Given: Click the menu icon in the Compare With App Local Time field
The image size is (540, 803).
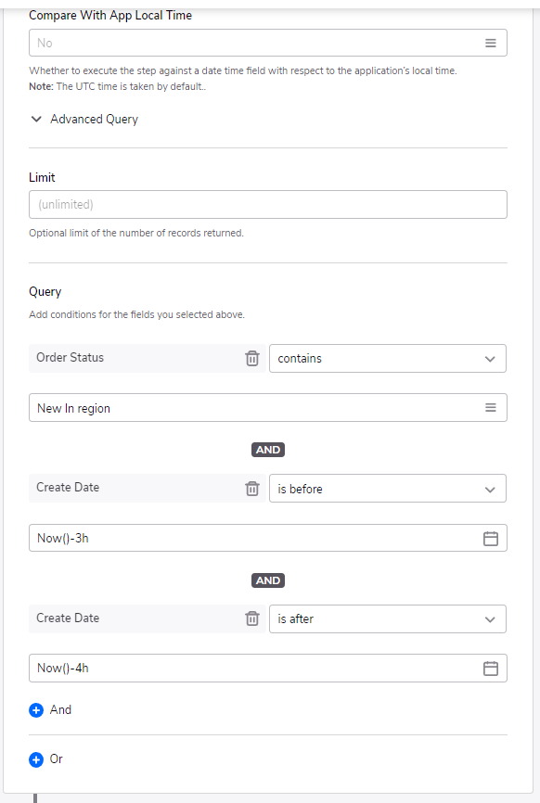Looking at the screenshot, I should click(490, 43).
